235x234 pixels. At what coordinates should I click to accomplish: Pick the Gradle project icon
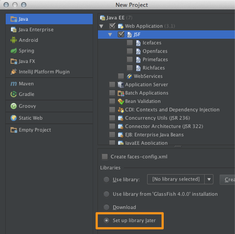pos(13,94)
